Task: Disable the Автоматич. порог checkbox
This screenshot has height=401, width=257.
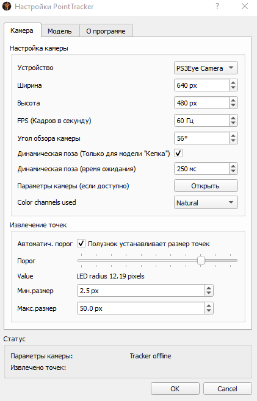Action: coord(81,244)
